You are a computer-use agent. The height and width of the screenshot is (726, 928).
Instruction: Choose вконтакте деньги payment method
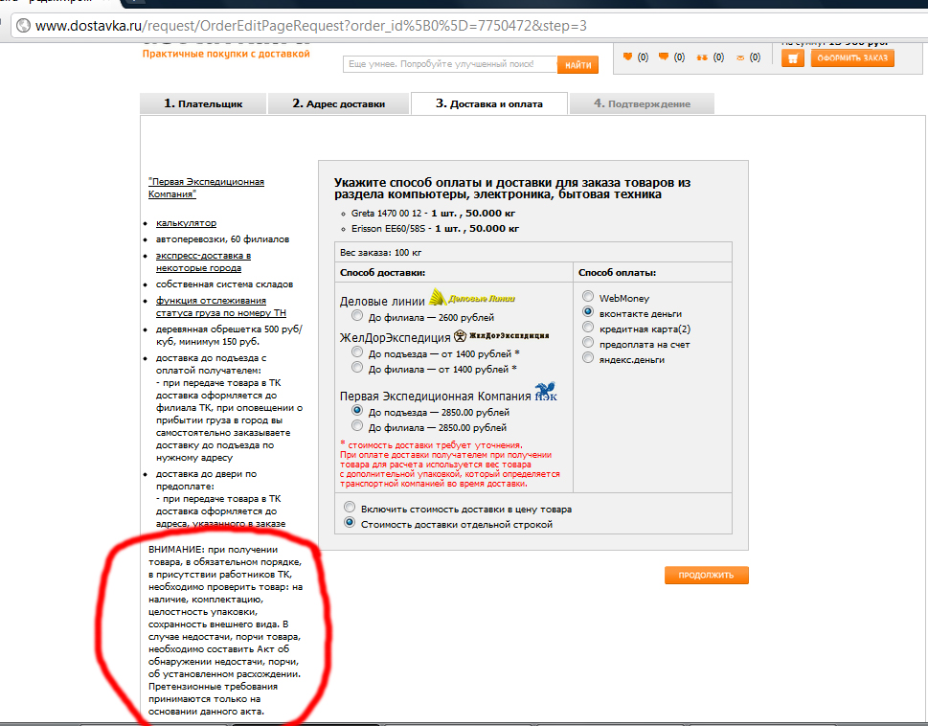[588, 311]
